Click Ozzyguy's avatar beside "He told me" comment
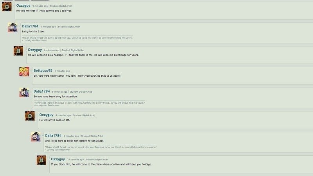The width and height of the screenshot is (313, 176). pyautogui.click(x=7, y=7)
